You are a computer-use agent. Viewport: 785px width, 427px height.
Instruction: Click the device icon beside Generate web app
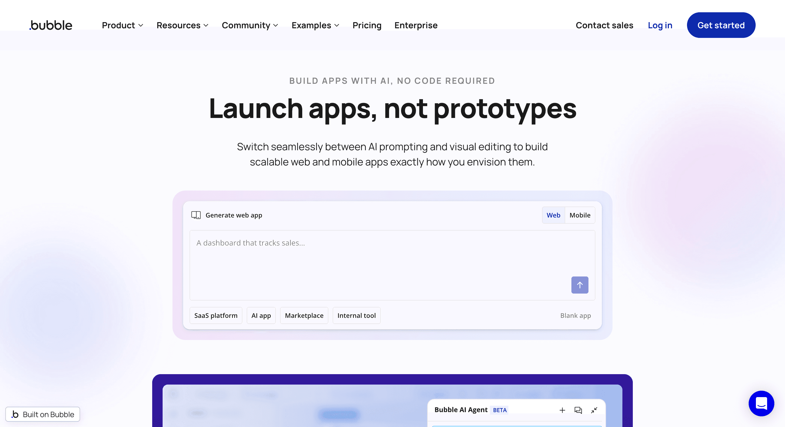coord(196,215)
